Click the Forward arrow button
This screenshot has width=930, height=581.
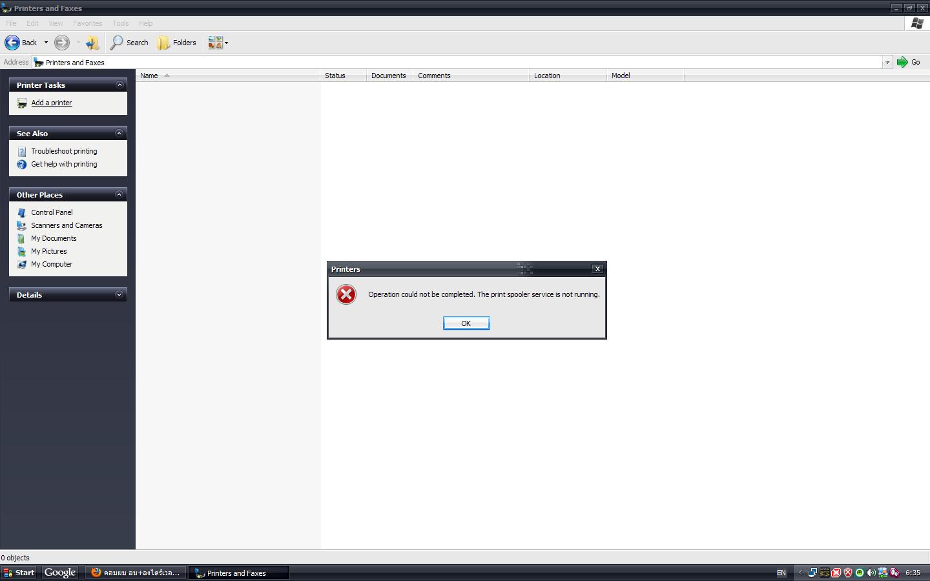point(62,43)
